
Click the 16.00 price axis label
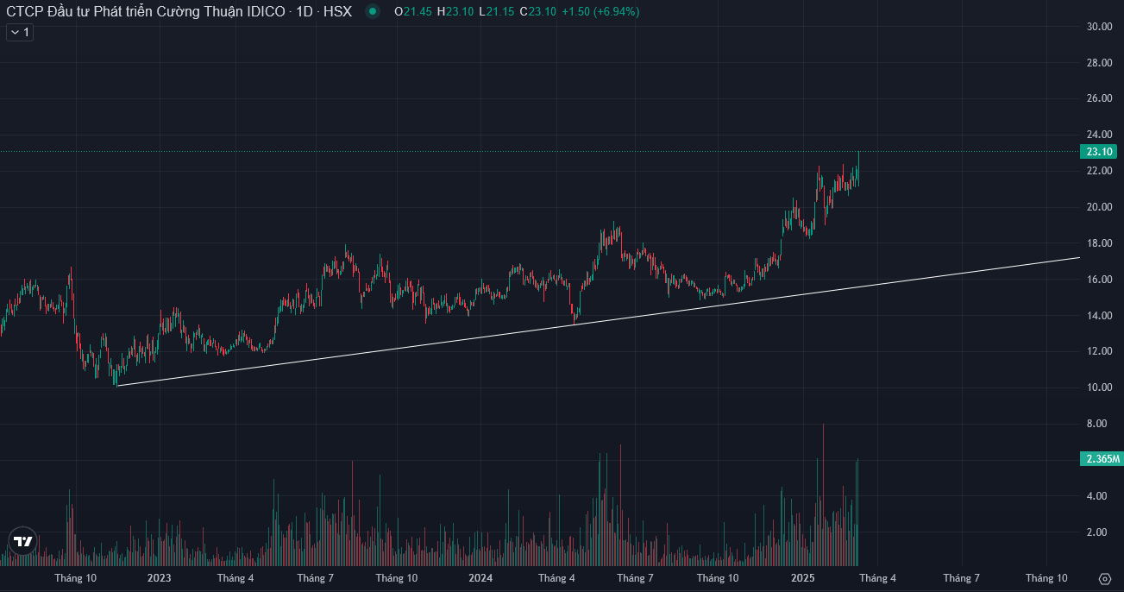click(1099, 280)
